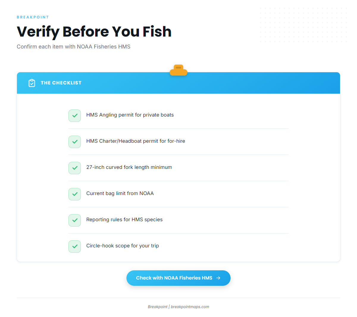Click the Confirm each item subtitle text

73,47
